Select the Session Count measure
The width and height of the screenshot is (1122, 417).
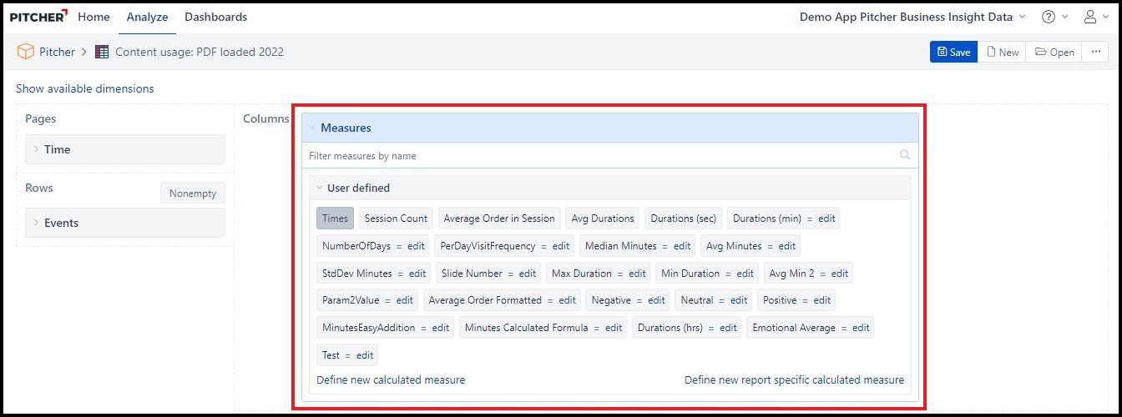point(396,219)
